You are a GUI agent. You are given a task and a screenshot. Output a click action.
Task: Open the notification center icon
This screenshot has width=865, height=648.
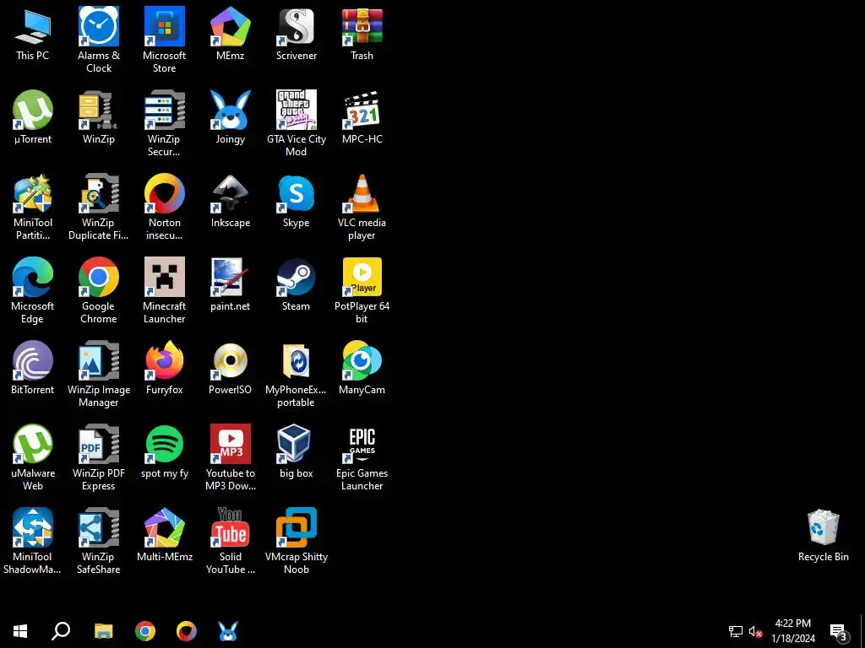(840, 632)
